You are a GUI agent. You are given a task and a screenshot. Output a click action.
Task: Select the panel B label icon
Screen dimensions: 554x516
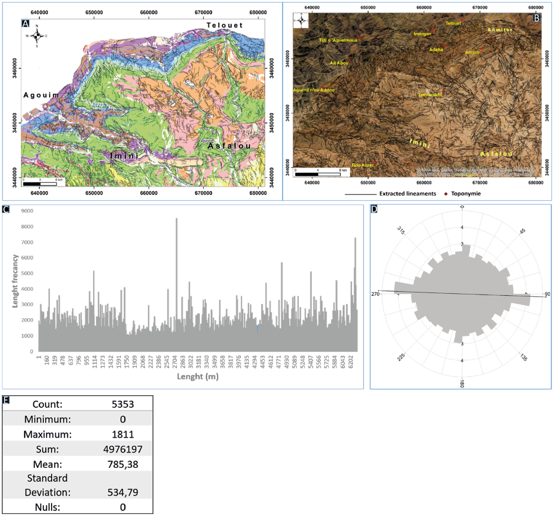click(x=536, y=17)
